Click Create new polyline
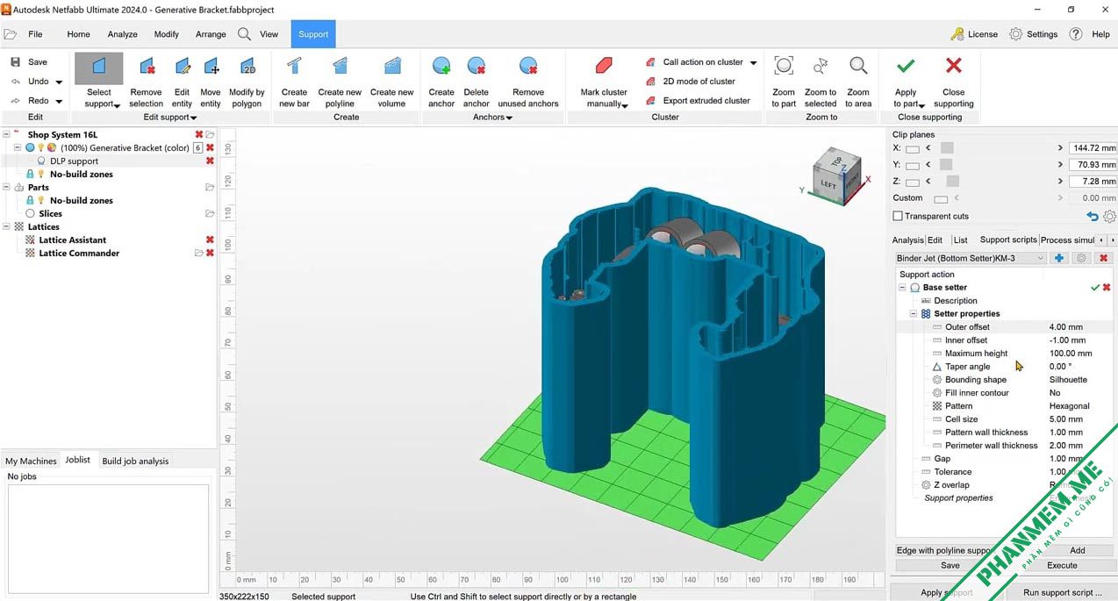Viewport: 1118px width, 601px height. 340,82
